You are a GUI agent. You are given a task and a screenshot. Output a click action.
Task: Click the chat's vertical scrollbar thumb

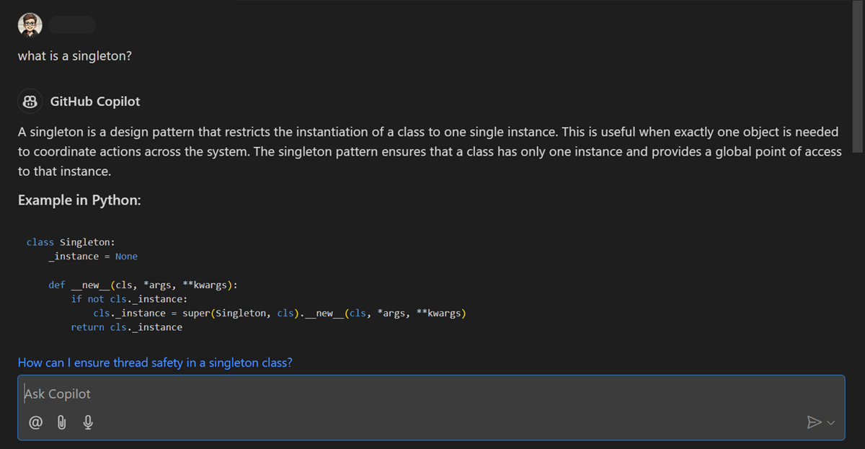[857, 76]
